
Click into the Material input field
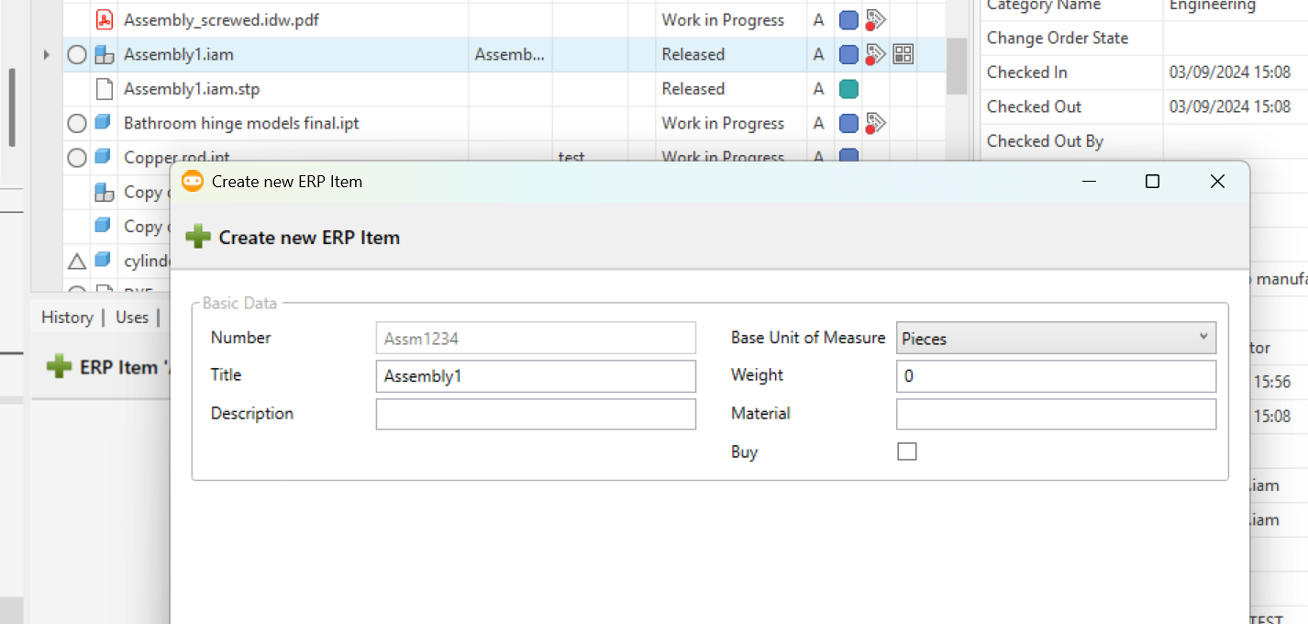tap(1056, 414)
